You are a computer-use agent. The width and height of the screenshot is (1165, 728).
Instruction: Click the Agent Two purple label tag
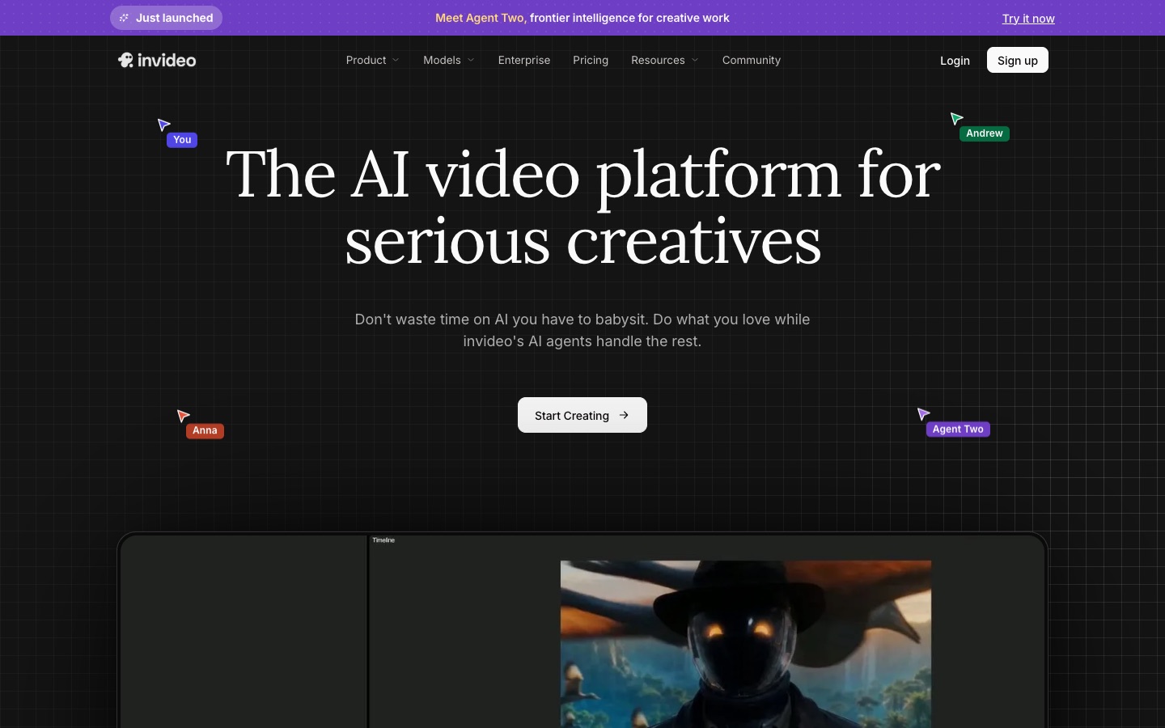[x=958, y=430]
